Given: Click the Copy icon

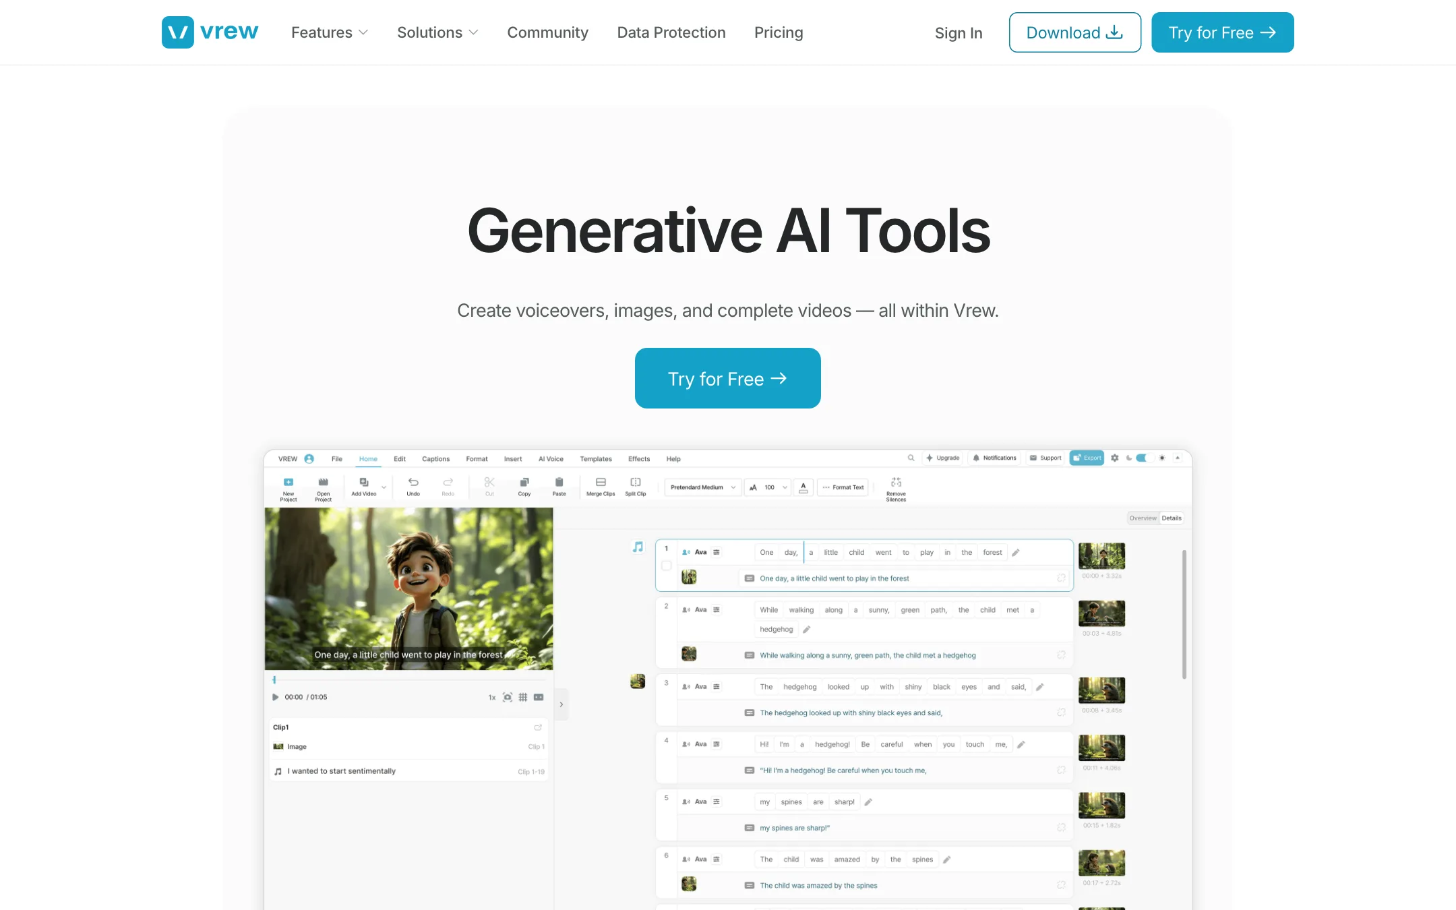Looking at the screenshot, I should [524, 482].
